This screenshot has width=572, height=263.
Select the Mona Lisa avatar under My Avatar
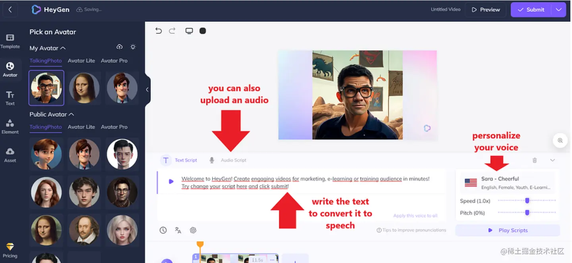coord(84,88)
